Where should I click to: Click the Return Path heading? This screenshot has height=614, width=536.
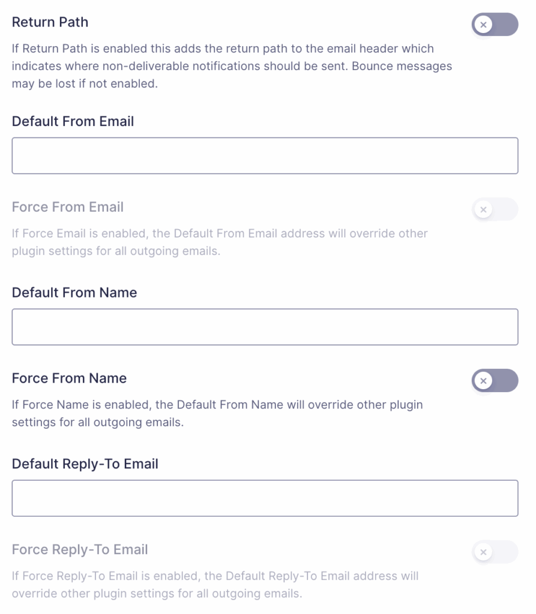point(50,22)
